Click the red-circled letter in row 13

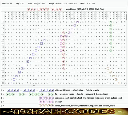[63, 51]
